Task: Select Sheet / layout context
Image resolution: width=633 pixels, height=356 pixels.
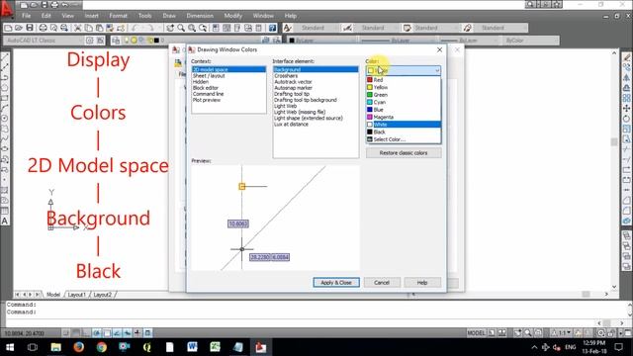Action: point(228,76)
